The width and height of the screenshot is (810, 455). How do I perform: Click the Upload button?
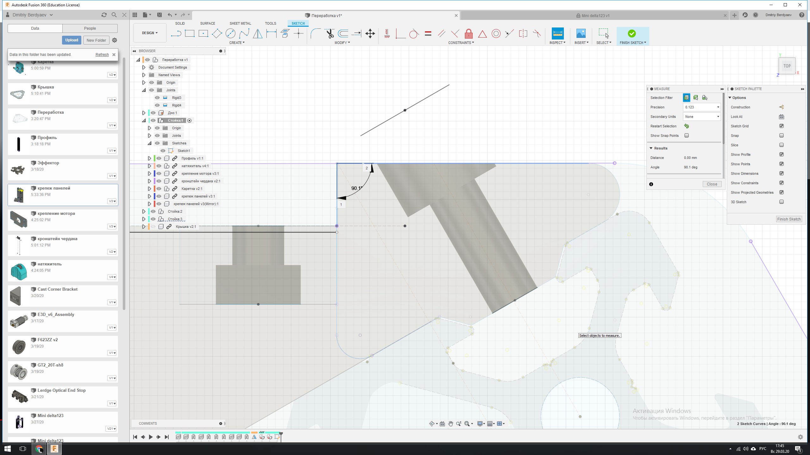coord(72,40)
